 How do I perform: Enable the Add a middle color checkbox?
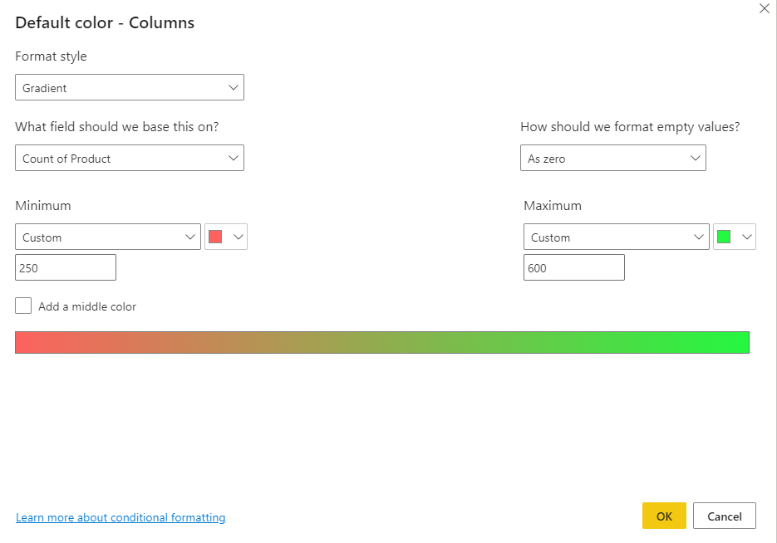coord(23,306)
